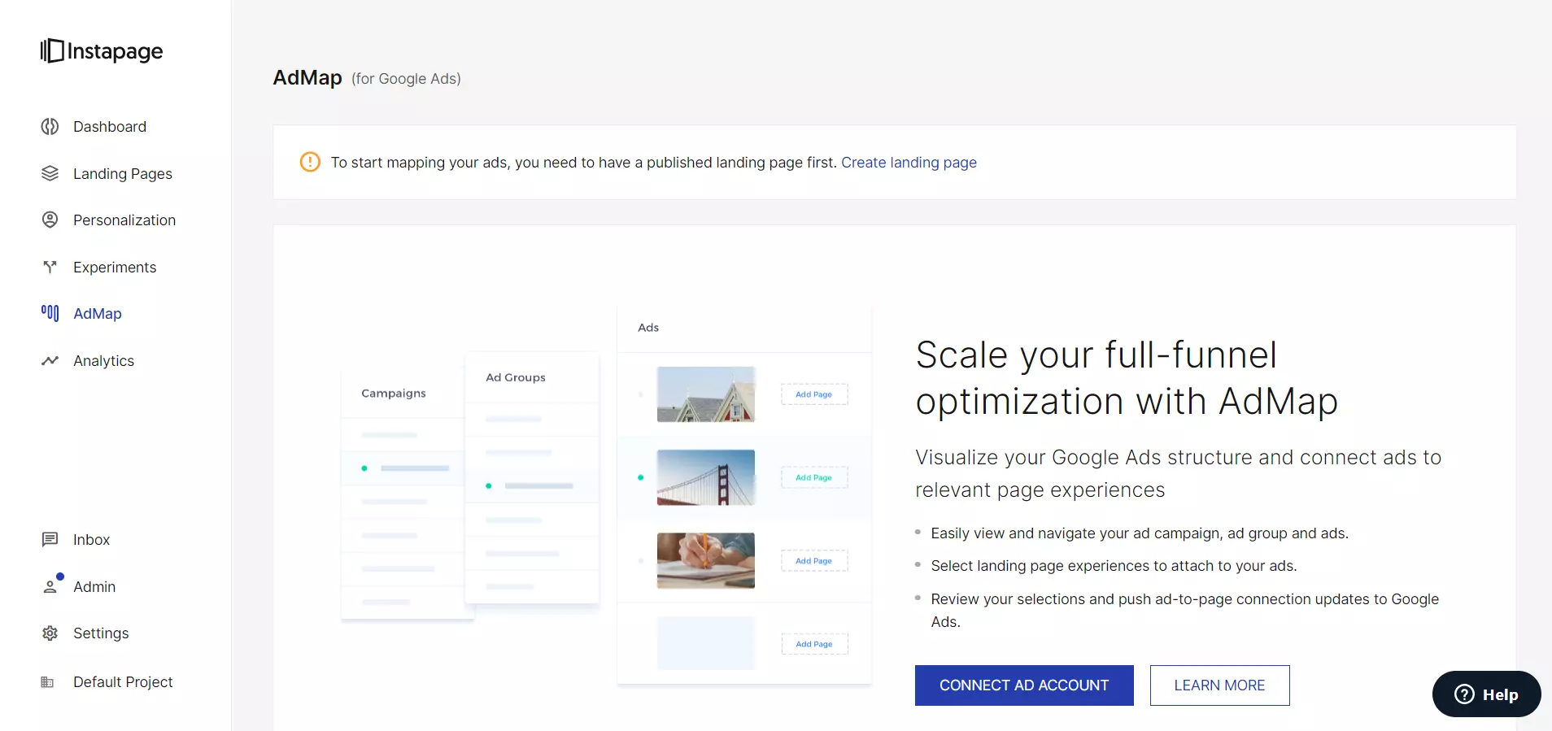Click the Admin person icon
This screenshot has height=731, width=1552.
pos(50,586)
